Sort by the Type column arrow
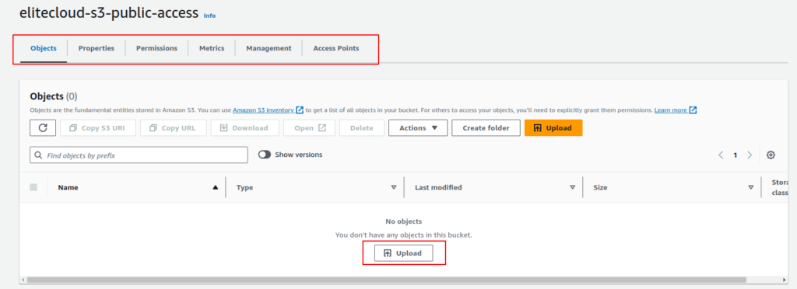Viewport: 797px width, 289px height. tap(393, 187)
